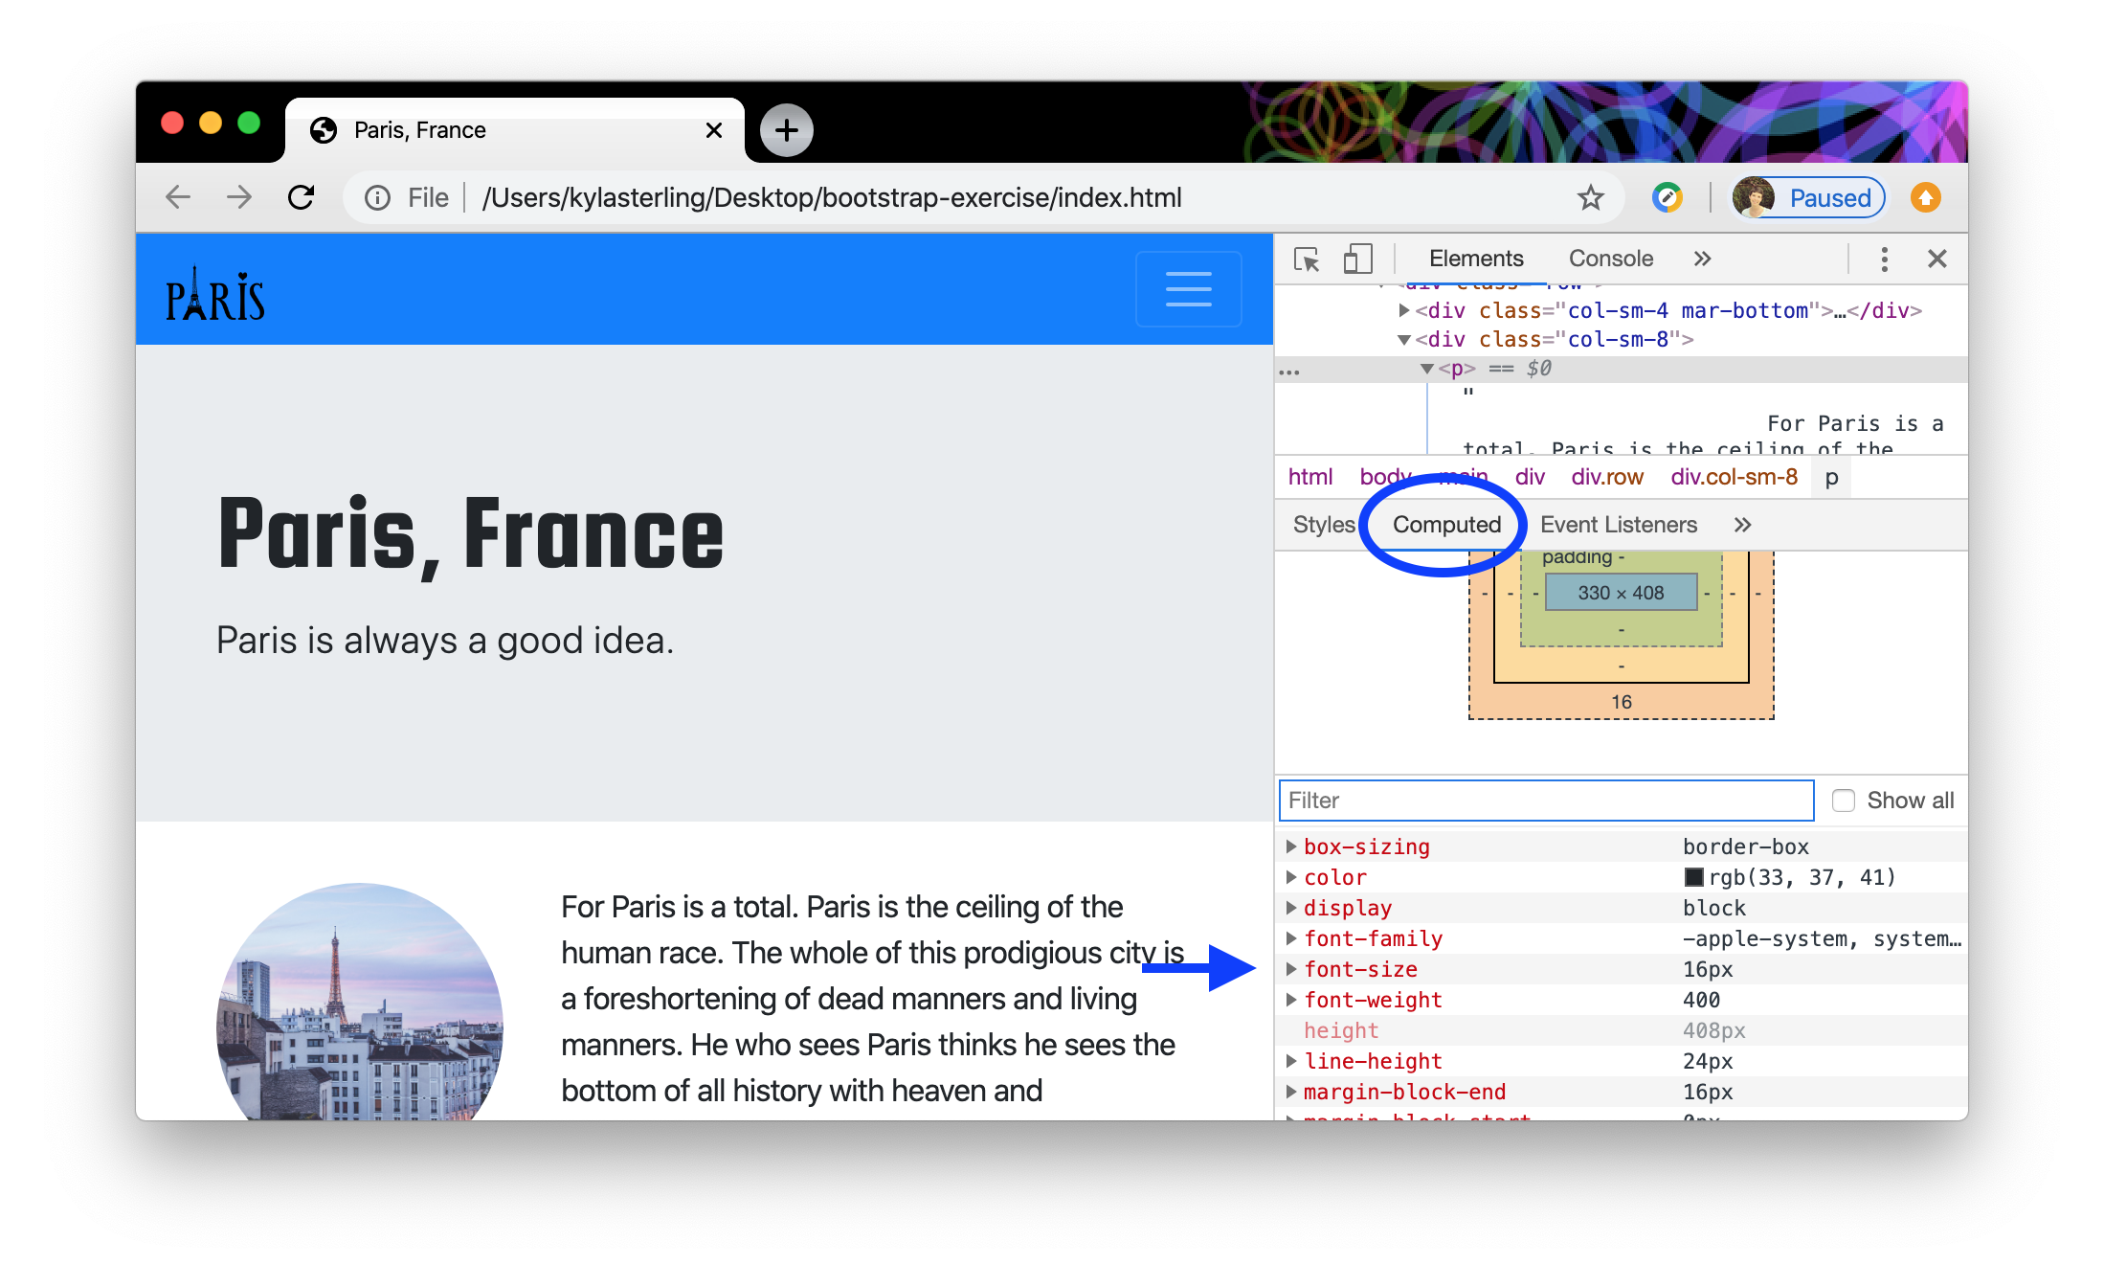Click the Paused profile toggle

(1807, 197)
